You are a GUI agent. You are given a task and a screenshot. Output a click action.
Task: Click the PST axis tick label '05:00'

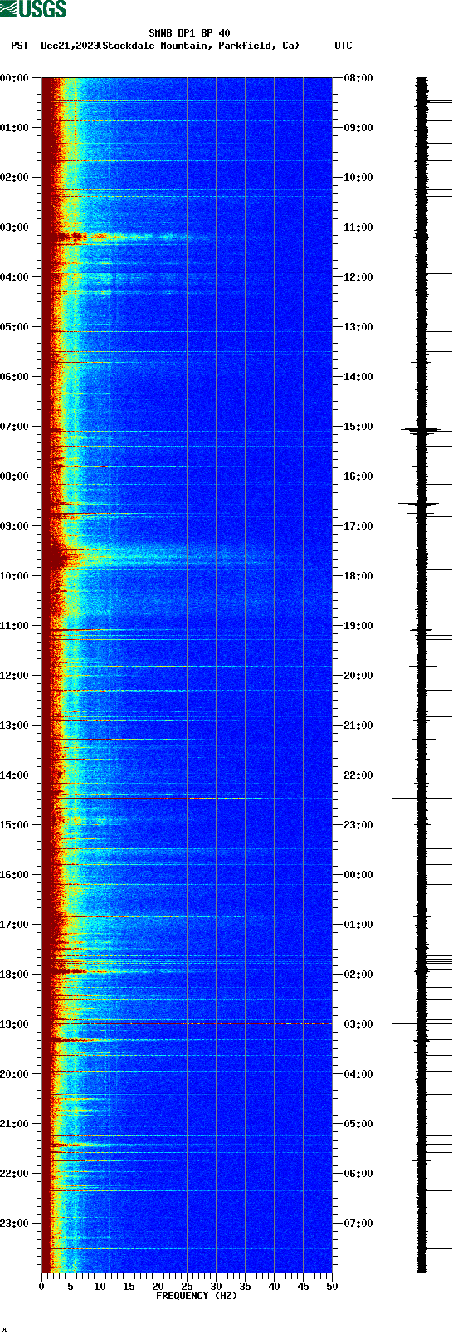click(x=15, y=327)
